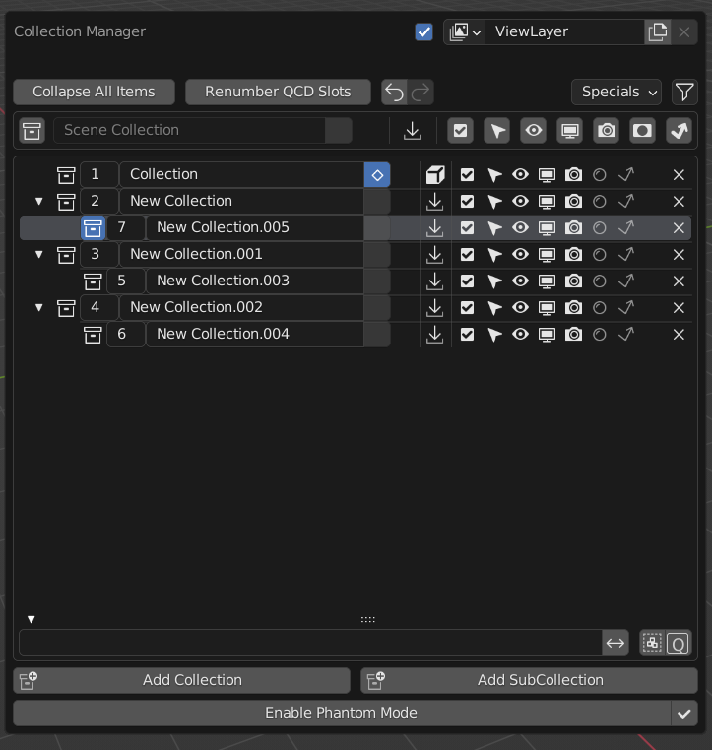
Task: Hide New Collection.002 using eye icon
Action: (520, 307)
